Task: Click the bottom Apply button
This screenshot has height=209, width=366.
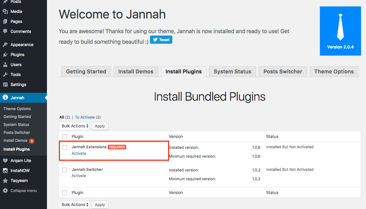Action: pos(100,205)
